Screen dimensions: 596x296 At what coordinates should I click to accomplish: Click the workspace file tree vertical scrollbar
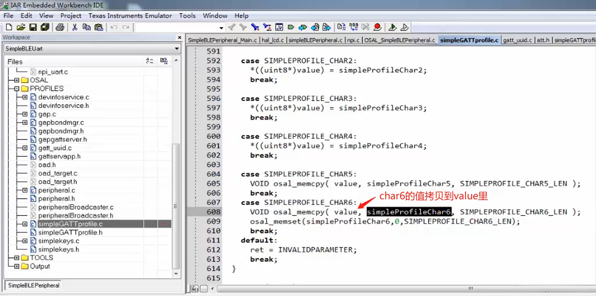pos(176,205)
